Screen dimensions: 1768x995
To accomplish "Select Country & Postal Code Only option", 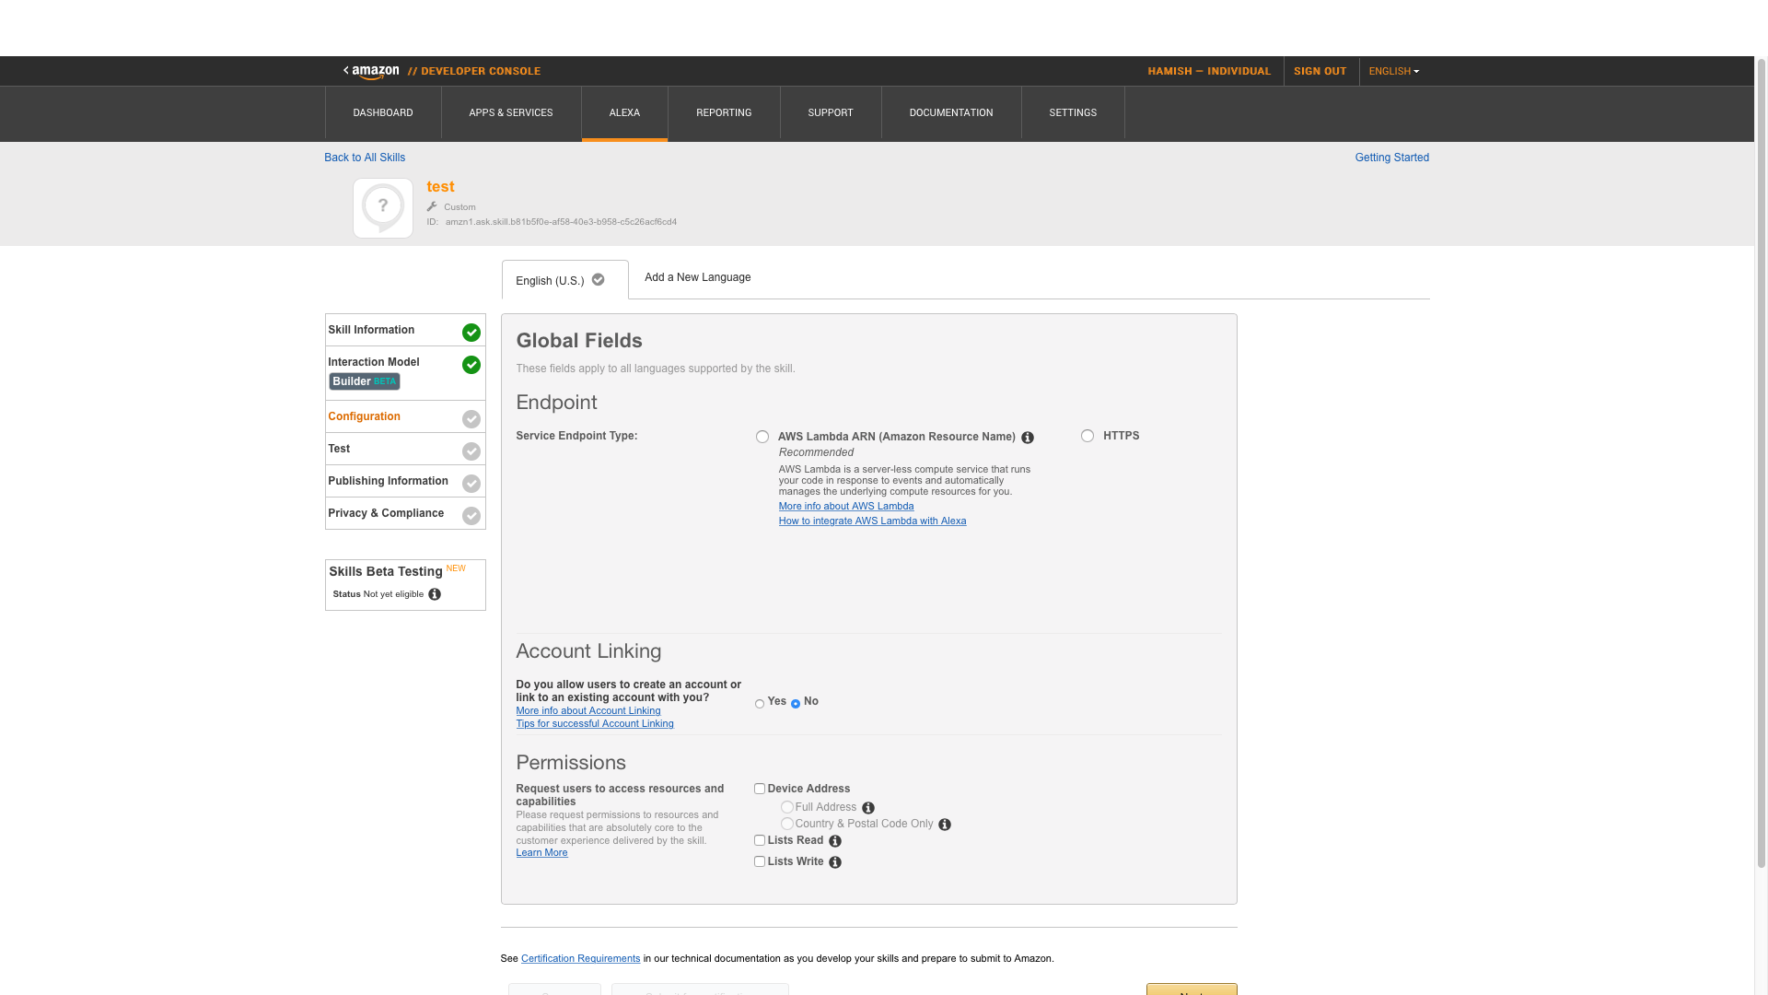I will tap(787, 824).
